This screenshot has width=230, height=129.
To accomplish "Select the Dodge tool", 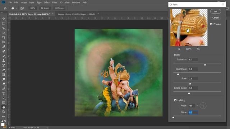I will [4, 84].
